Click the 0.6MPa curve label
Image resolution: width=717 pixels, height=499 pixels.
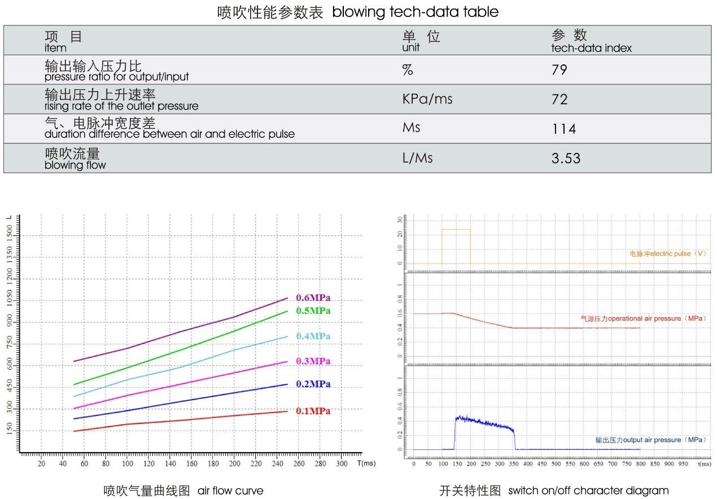313,298
